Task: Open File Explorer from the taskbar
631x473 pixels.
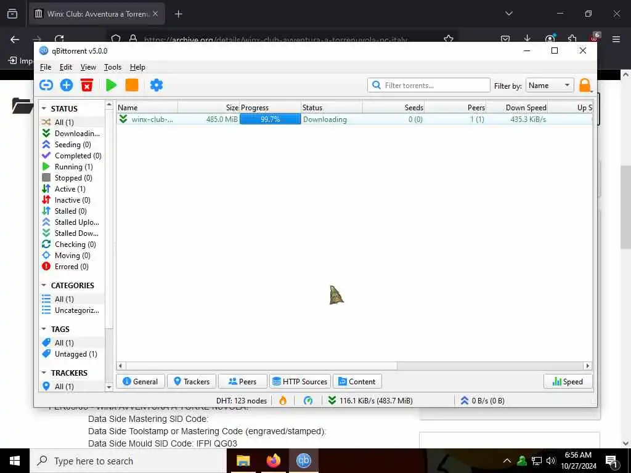Action: point(243,461)
